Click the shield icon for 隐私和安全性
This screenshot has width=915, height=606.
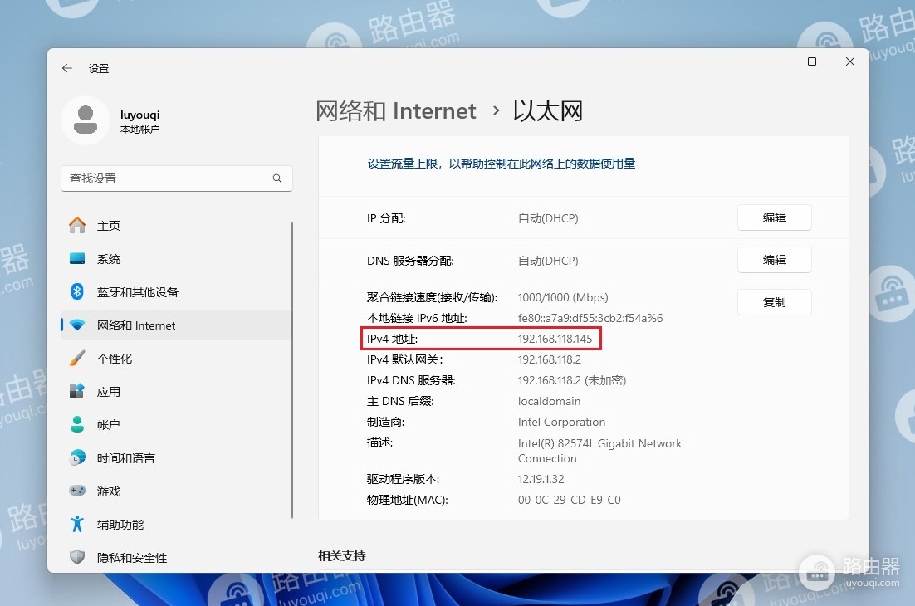point(77,557)
